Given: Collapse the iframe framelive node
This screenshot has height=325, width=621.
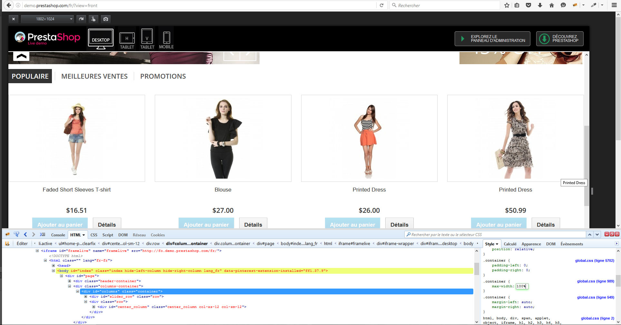Looking at the screenshot, I should tap(37, 251).
